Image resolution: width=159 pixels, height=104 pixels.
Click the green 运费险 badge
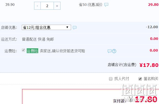[x=33, y=51]
